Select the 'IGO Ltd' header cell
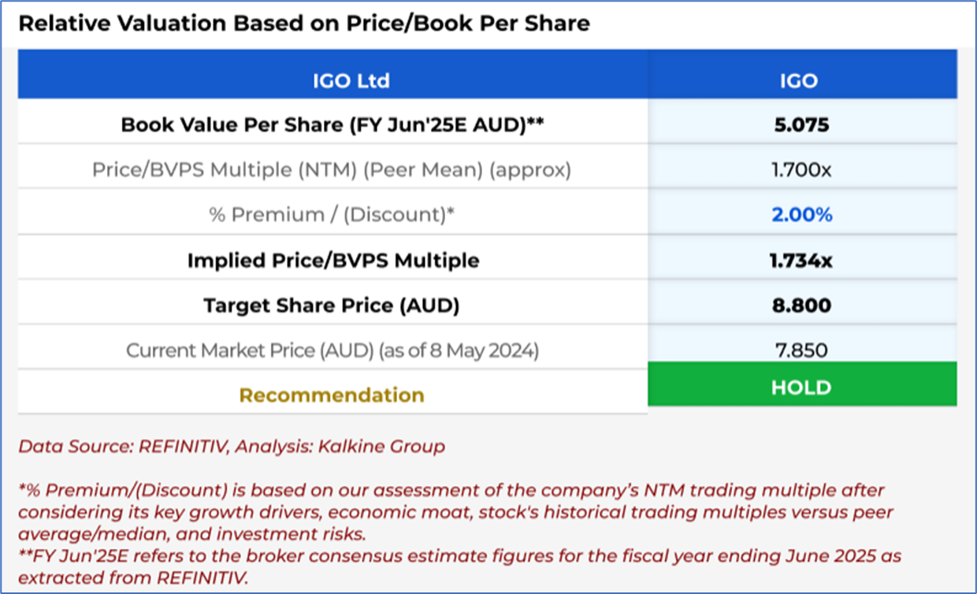 (x=351, y=80)
